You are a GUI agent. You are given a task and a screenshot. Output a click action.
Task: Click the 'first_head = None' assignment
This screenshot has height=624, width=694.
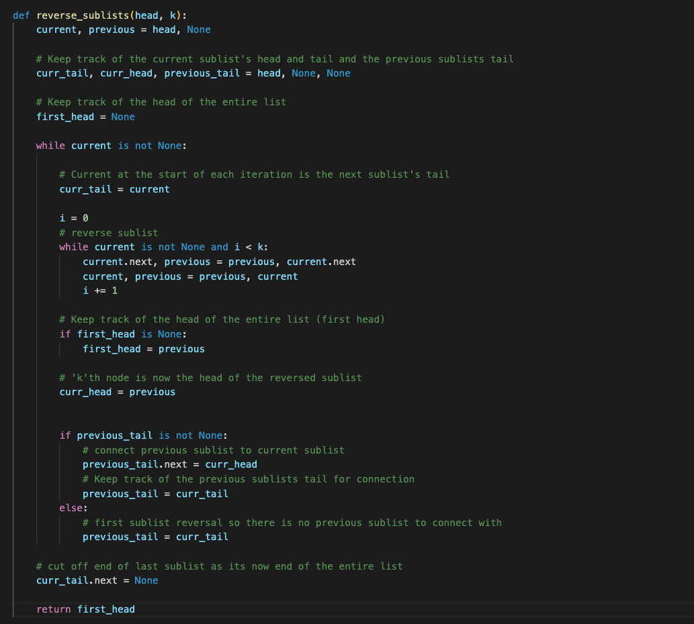pos(85,117)
